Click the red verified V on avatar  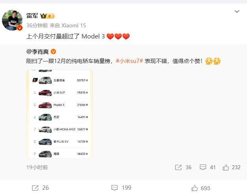[x=20, y=28]
